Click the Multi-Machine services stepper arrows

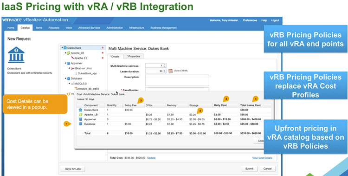click(x=165, y=65)
